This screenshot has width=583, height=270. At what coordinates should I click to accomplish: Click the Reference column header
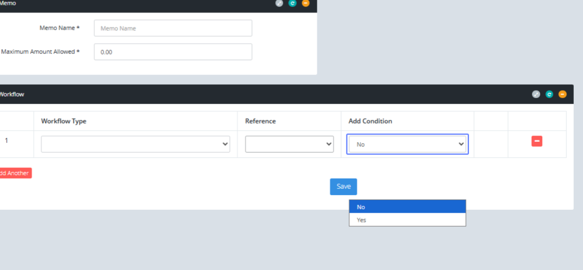click(x=260, y=121)
